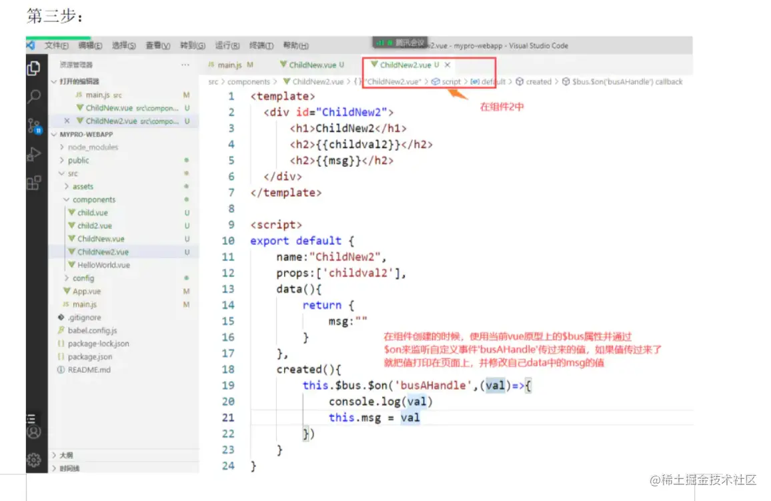The height and width of the screenshot is (501, 771).
Task: Click the <h1>ChildNew2</h1> code line
Action: [348, 128]
